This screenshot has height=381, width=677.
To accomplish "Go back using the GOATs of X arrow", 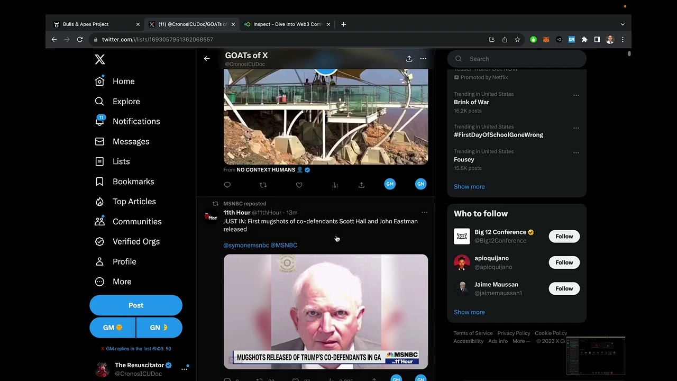I will pyautogui.click(x=207, y=59).
